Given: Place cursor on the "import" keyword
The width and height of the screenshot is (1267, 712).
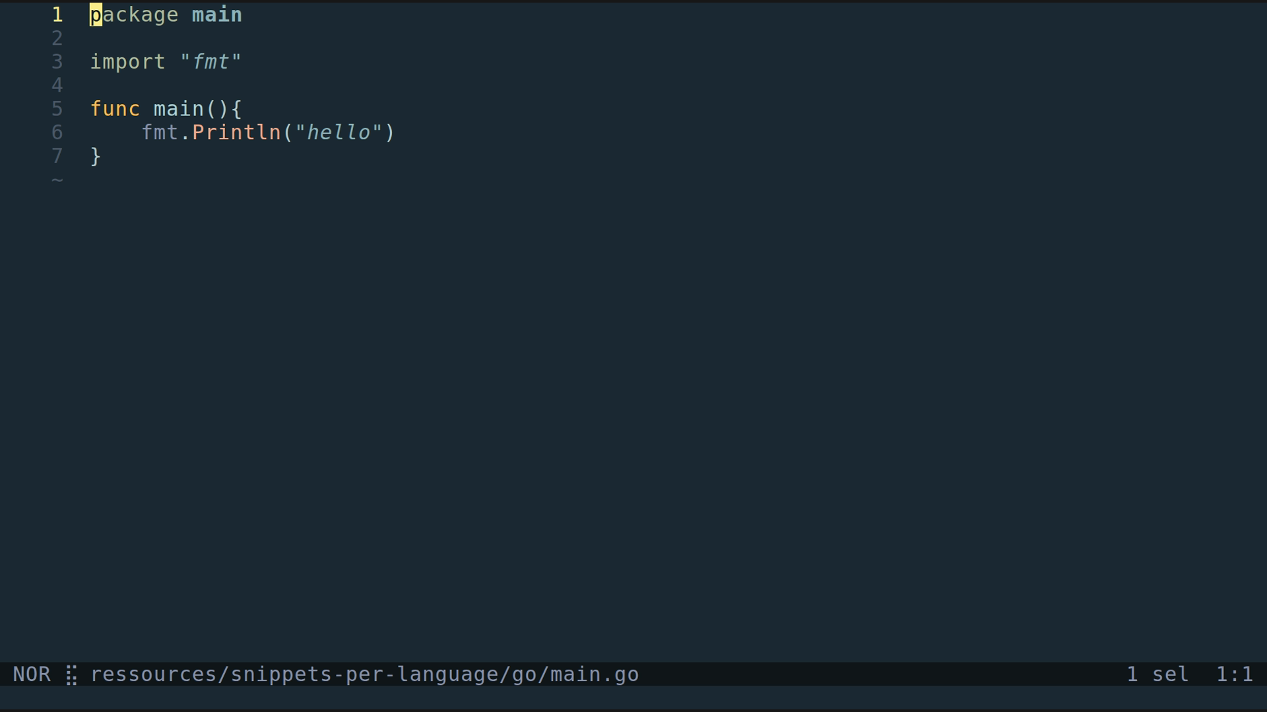Looking at the screenshot, I should tap(127, 62).
